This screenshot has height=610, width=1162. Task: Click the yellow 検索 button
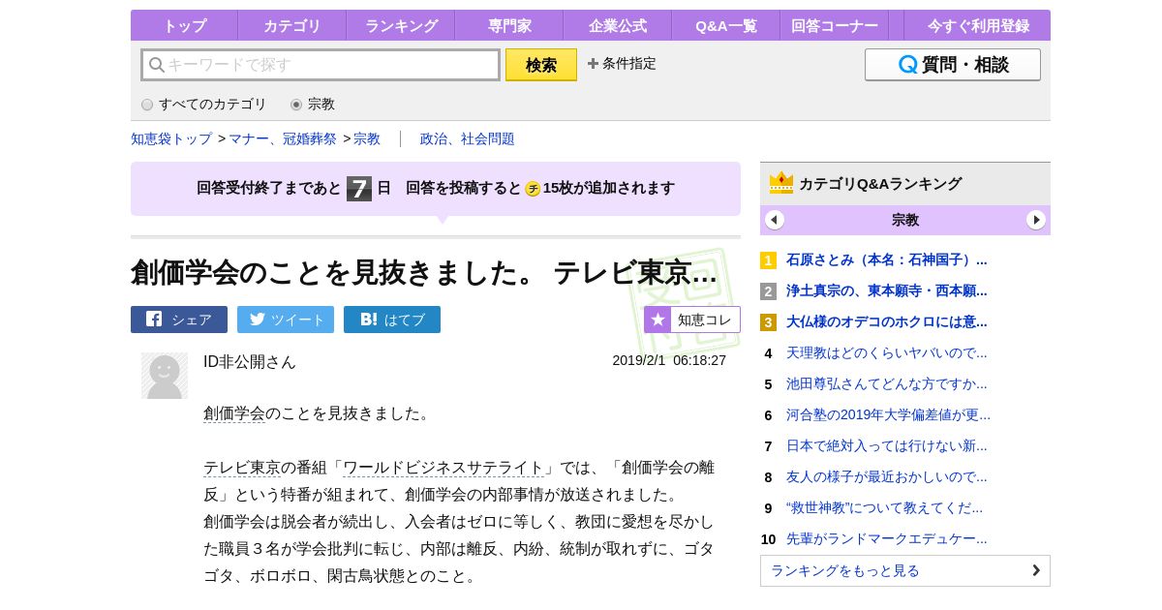[x=541, y=65]
